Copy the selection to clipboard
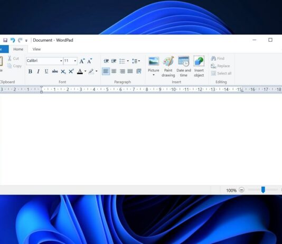This screenshot has width=282, height=244. pyautogui.click(x=15, y=66)
